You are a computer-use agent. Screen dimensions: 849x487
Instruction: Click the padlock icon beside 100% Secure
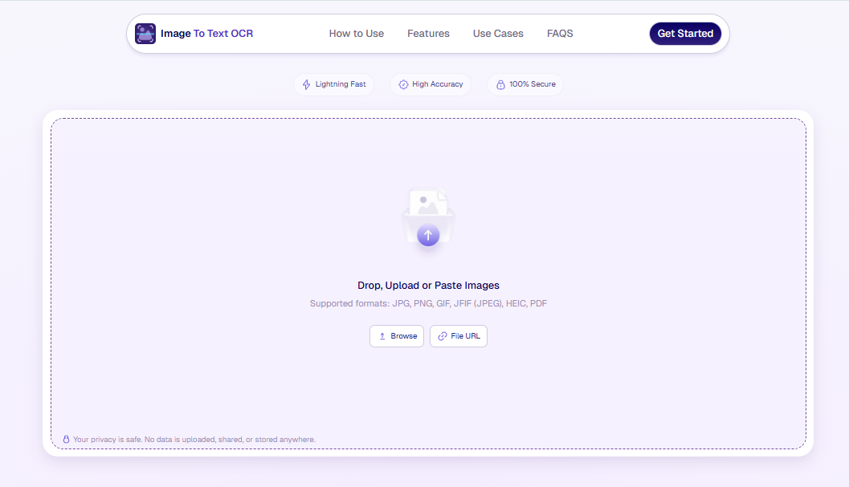(500, 84)
